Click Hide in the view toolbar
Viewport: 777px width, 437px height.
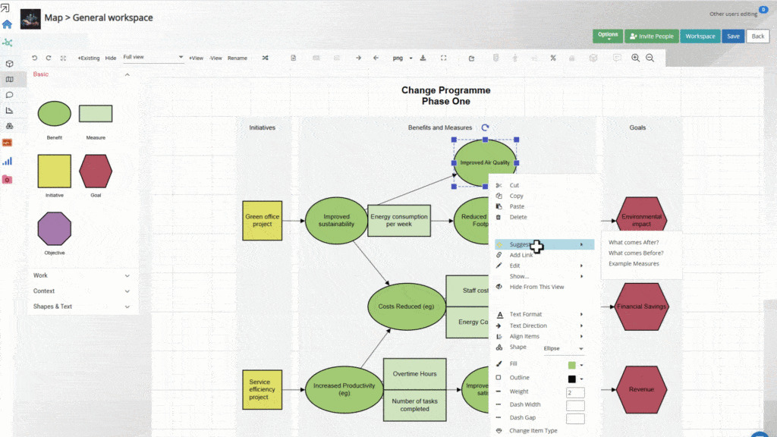click(111, 58)
